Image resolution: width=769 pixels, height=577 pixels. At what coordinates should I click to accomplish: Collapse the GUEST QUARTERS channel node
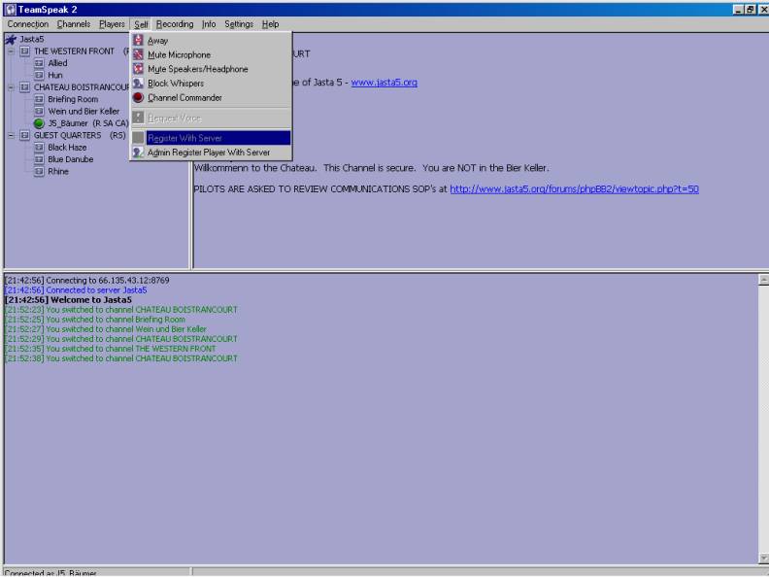[x=9, y=135]
